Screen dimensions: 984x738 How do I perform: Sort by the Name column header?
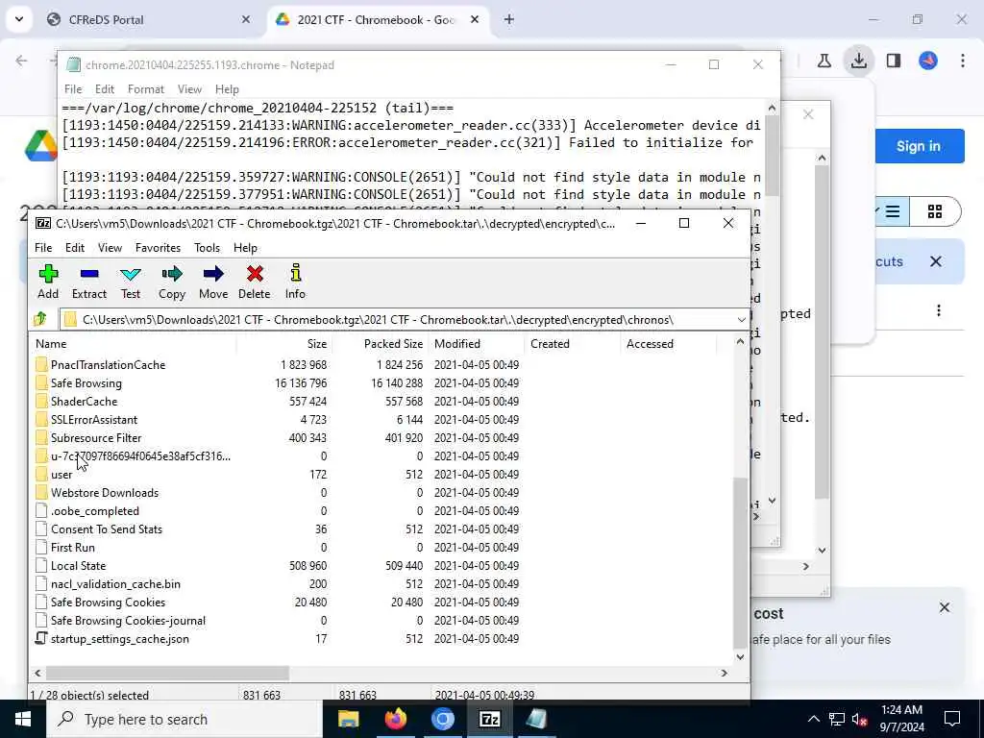coord(133,344)
